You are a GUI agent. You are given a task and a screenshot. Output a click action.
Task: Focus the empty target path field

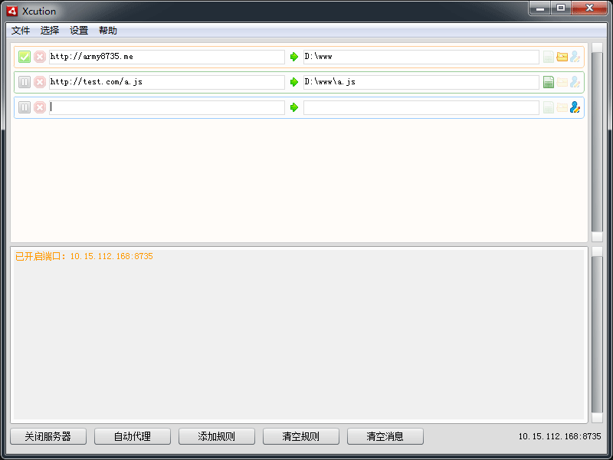coord(421,107)
